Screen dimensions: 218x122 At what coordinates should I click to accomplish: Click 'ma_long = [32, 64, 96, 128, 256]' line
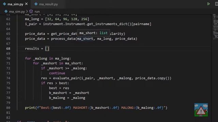click(x=57, y=19)
